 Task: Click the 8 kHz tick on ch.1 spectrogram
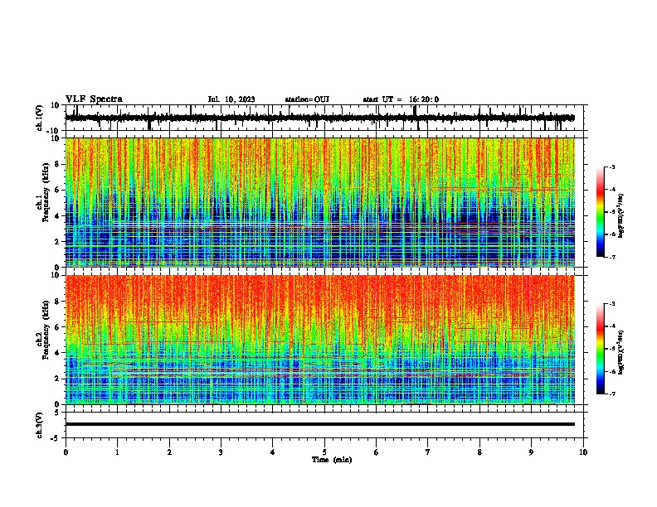point(57,164)
